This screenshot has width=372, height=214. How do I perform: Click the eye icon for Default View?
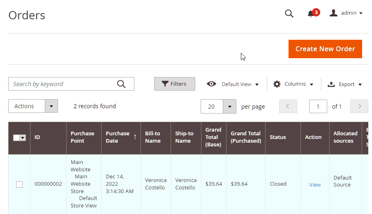211,84
